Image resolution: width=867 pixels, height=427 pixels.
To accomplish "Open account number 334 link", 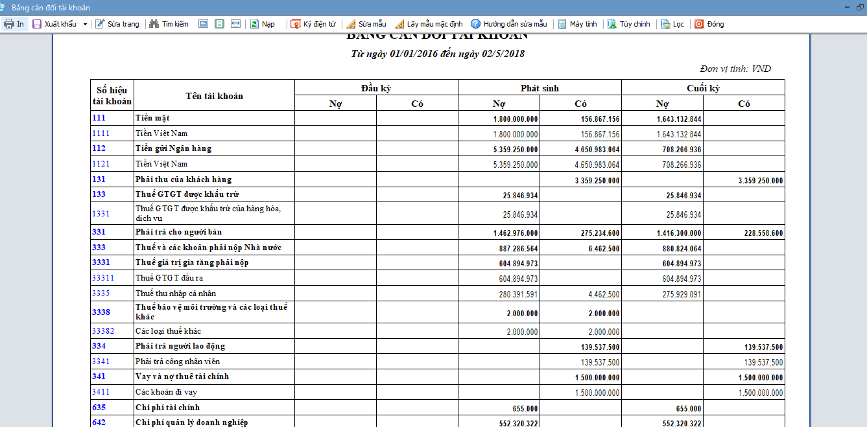I will point(99,346).
